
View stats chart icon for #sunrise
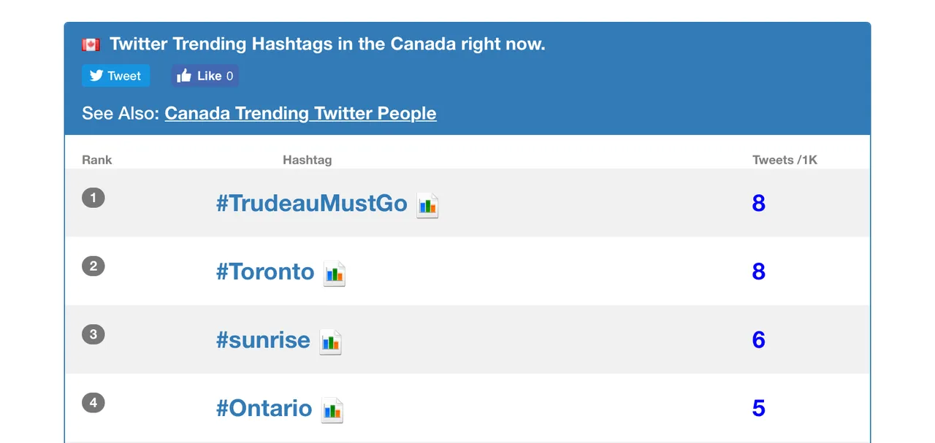click(x=331, y=342)
